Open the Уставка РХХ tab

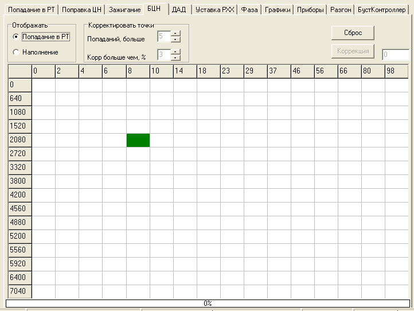click(214, 10)
